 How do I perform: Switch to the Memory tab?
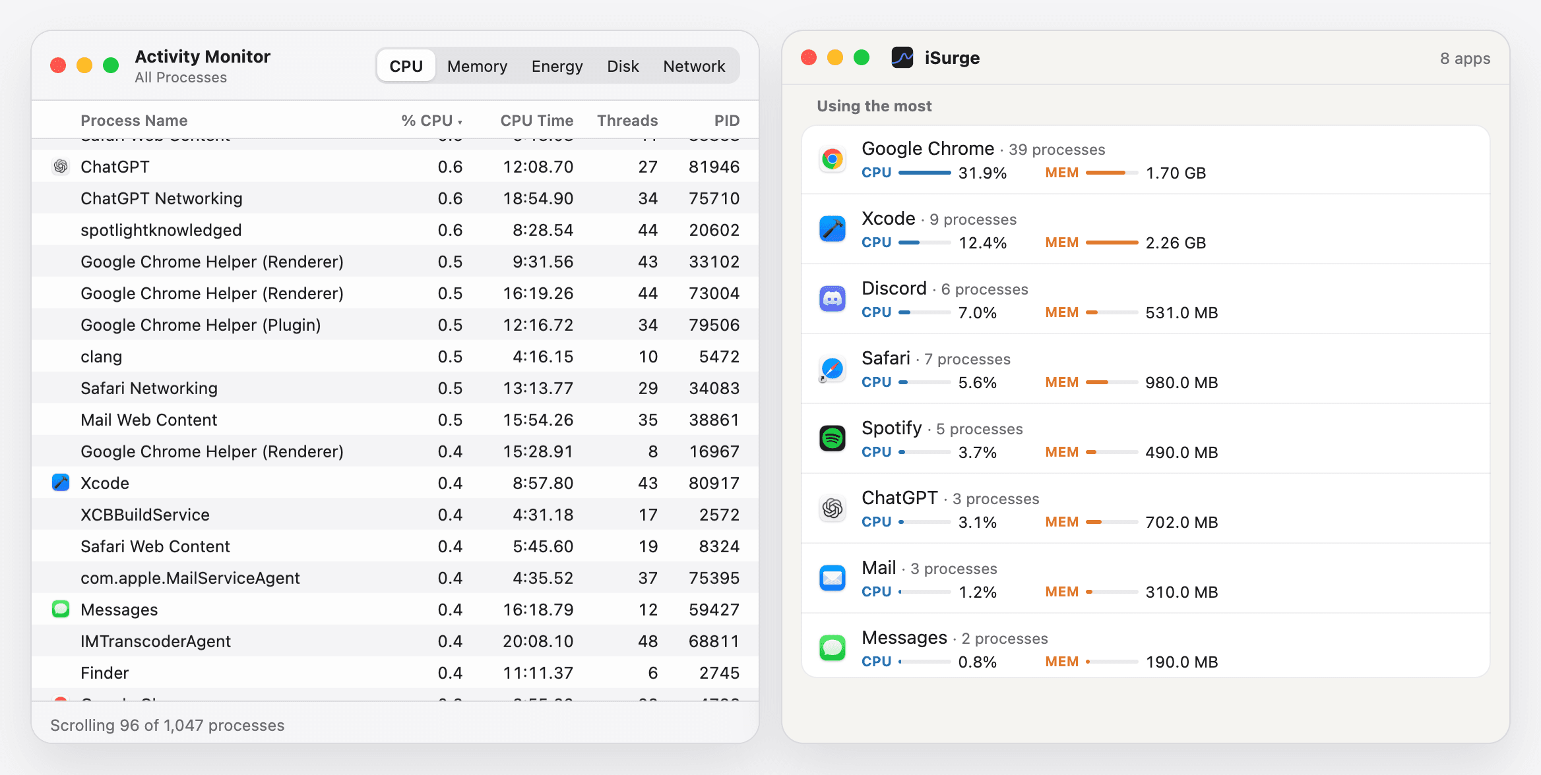point(477,66)
